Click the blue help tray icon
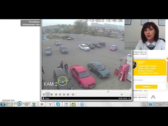 (150, 104)
